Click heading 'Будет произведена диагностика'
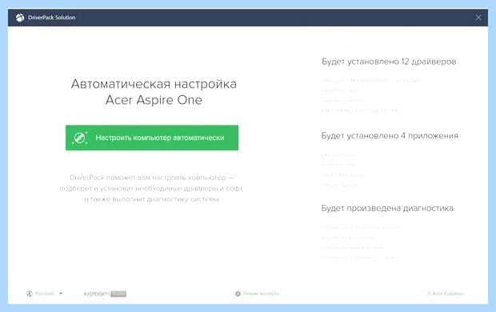 pyautogui.click(x=387, y=208)
